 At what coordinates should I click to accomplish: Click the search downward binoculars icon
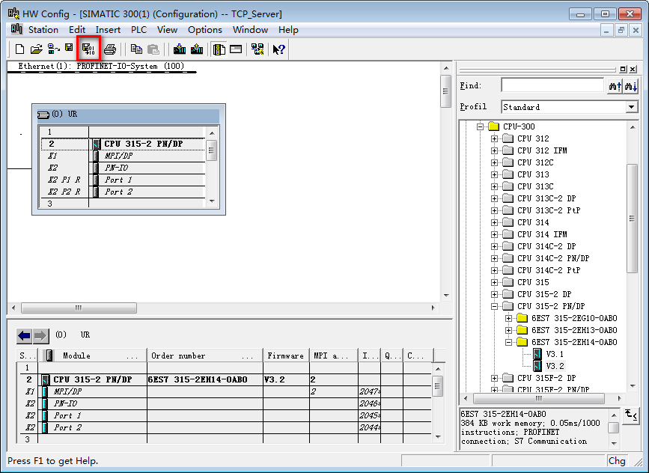coord(630,86)
